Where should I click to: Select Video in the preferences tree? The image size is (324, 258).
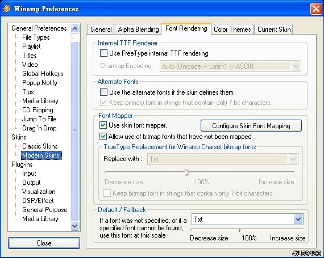(30, 65)
